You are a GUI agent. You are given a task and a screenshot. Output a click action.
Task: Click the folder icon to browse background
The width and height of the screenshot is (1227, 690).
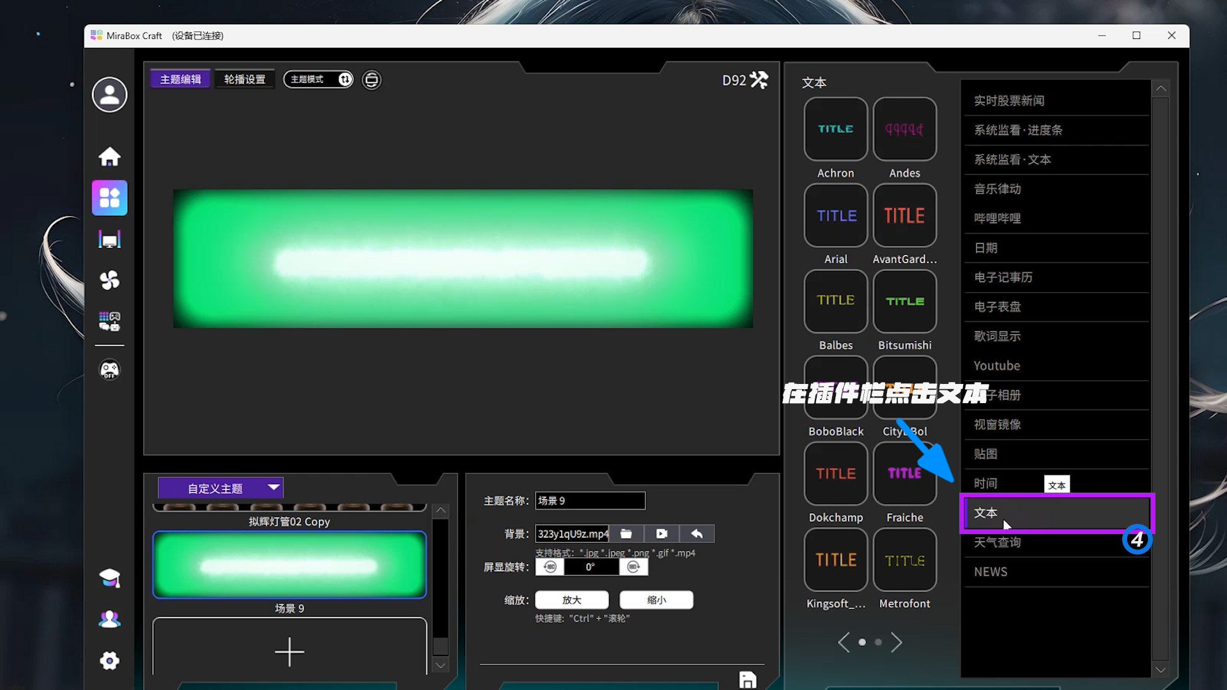626,533
